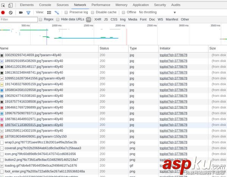Open initiator link in icon.png row

click(173, 154)
